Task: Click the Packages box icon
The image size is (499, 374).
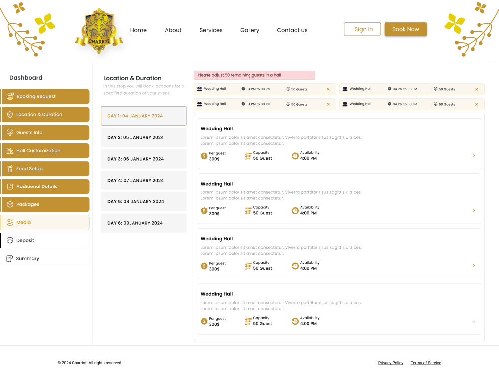Action: (10, 204)
